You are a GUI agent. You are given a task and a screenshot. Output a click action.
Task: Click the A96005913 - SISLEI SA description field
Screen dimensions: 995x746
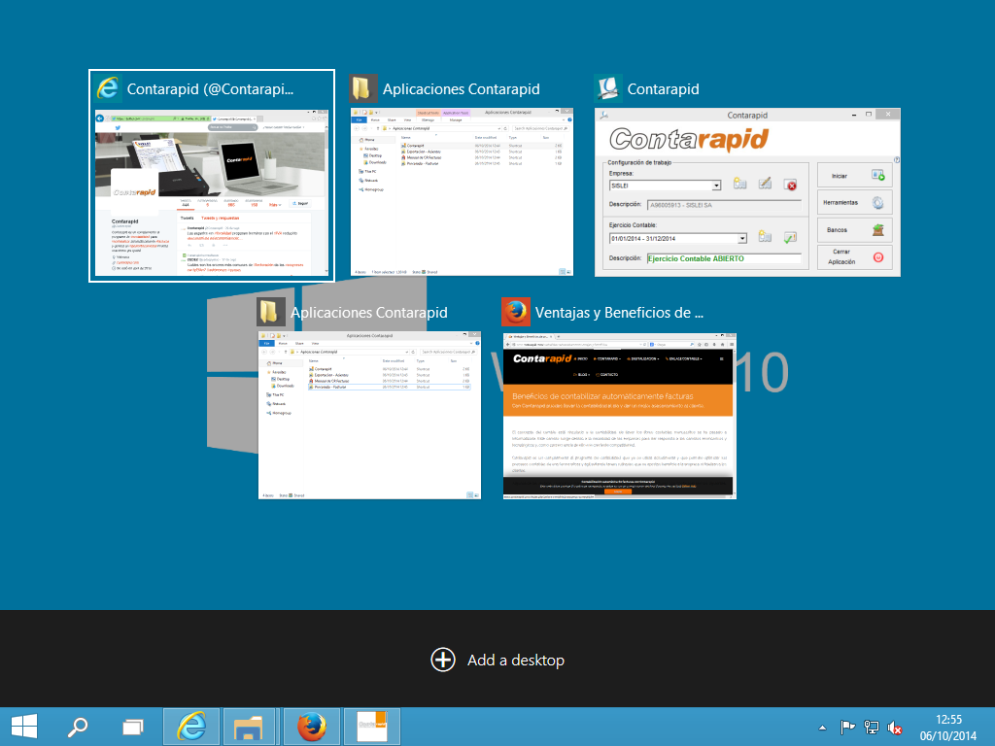723,205
